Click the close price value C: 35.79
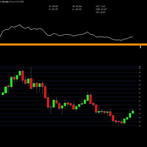The image size is (147, 147). (53, 9)
